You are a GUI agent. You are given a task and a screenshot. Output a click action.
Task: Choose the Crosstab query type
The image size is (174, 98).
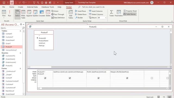(42, 13)
